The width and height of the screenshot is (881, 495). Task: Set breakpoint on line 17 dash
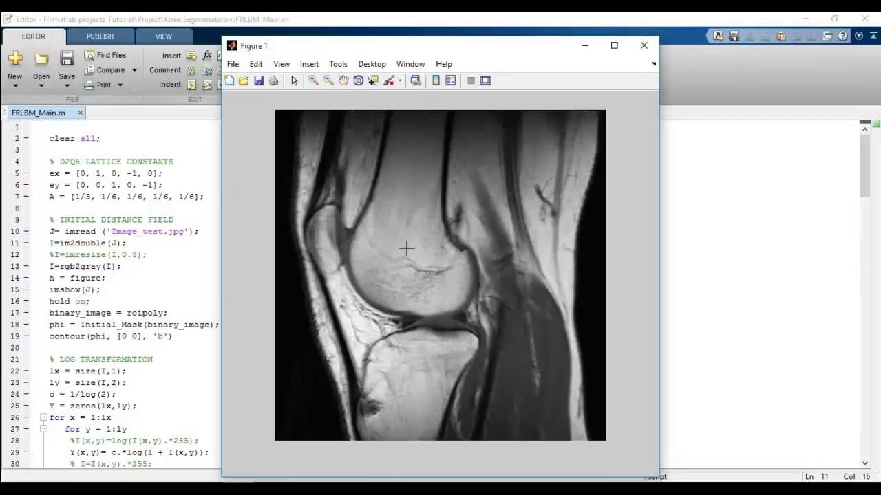pyautogui.click(x=26, y=313)
